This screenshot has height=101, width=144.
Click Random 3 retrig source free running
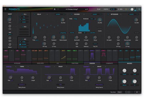coord(99,85)
